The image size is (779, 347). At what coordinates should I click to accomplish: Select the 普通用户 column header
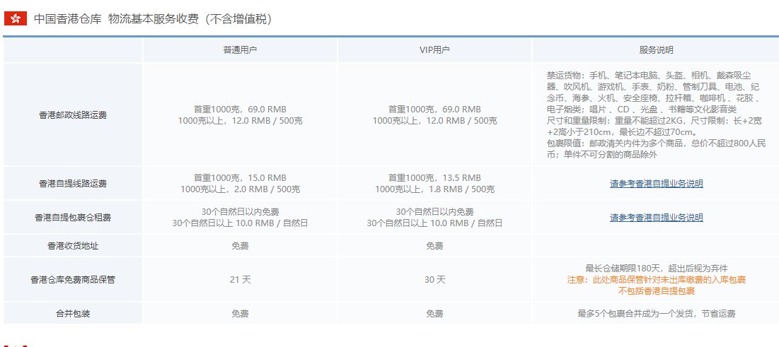coord(240,50)
